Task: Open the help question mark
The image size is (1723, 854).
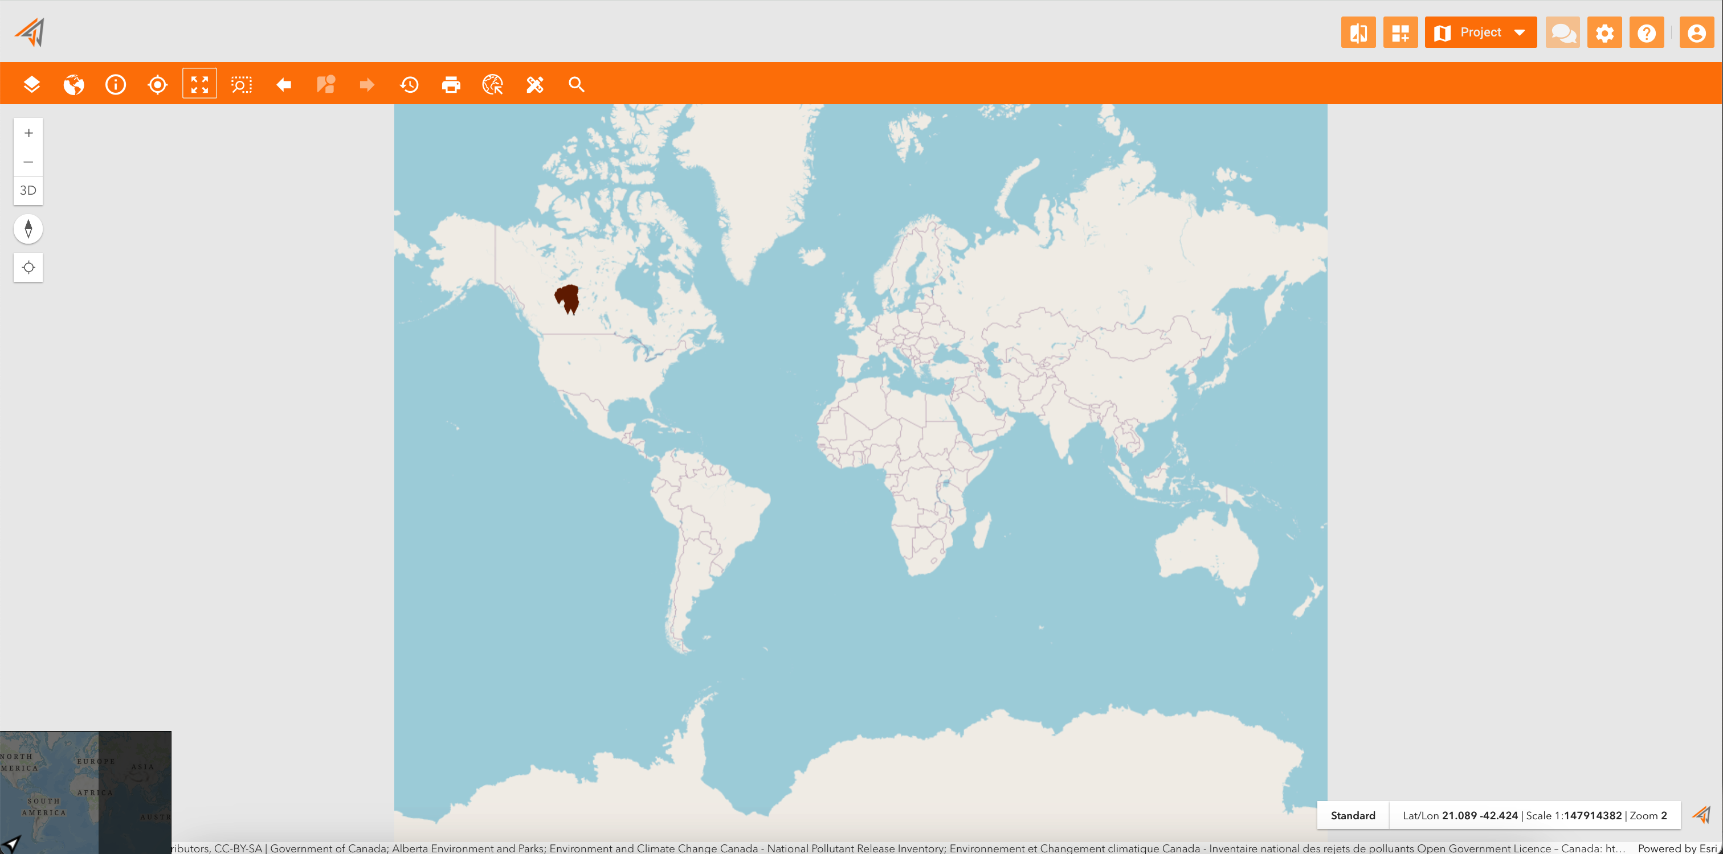Action: click(x=1647, y=33)
